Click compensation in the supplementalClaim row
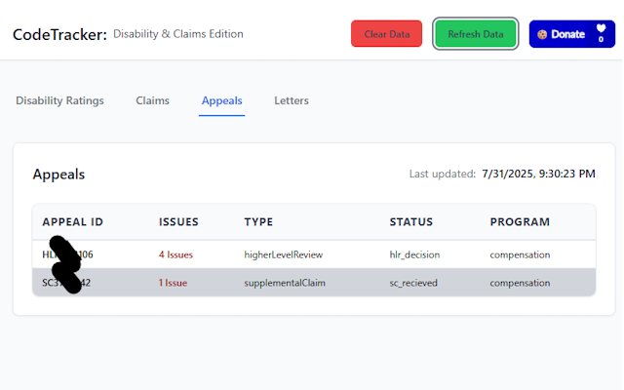624x390 pixels. click(520, 283)
